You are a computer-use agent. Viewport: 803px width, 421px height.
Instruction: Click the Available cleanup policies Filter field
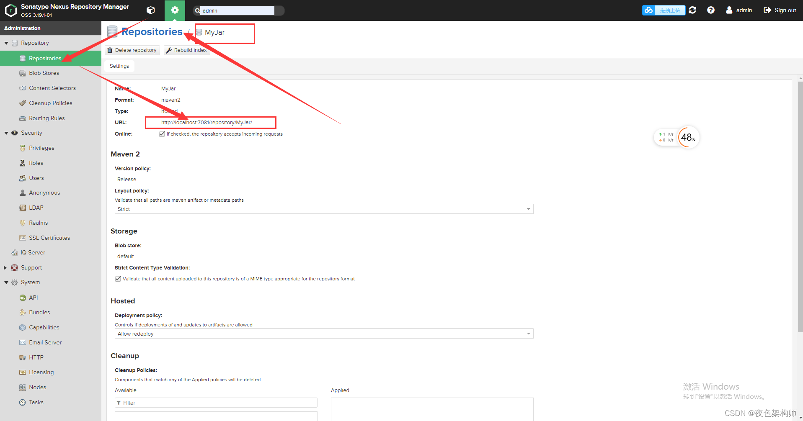216,403
